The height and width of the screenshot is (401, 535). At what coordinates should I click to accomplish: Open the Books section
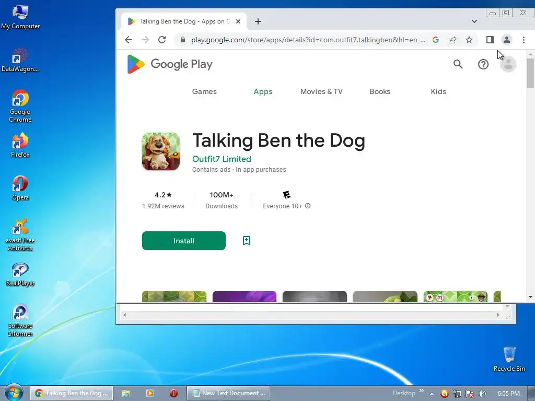click(380, 91)
